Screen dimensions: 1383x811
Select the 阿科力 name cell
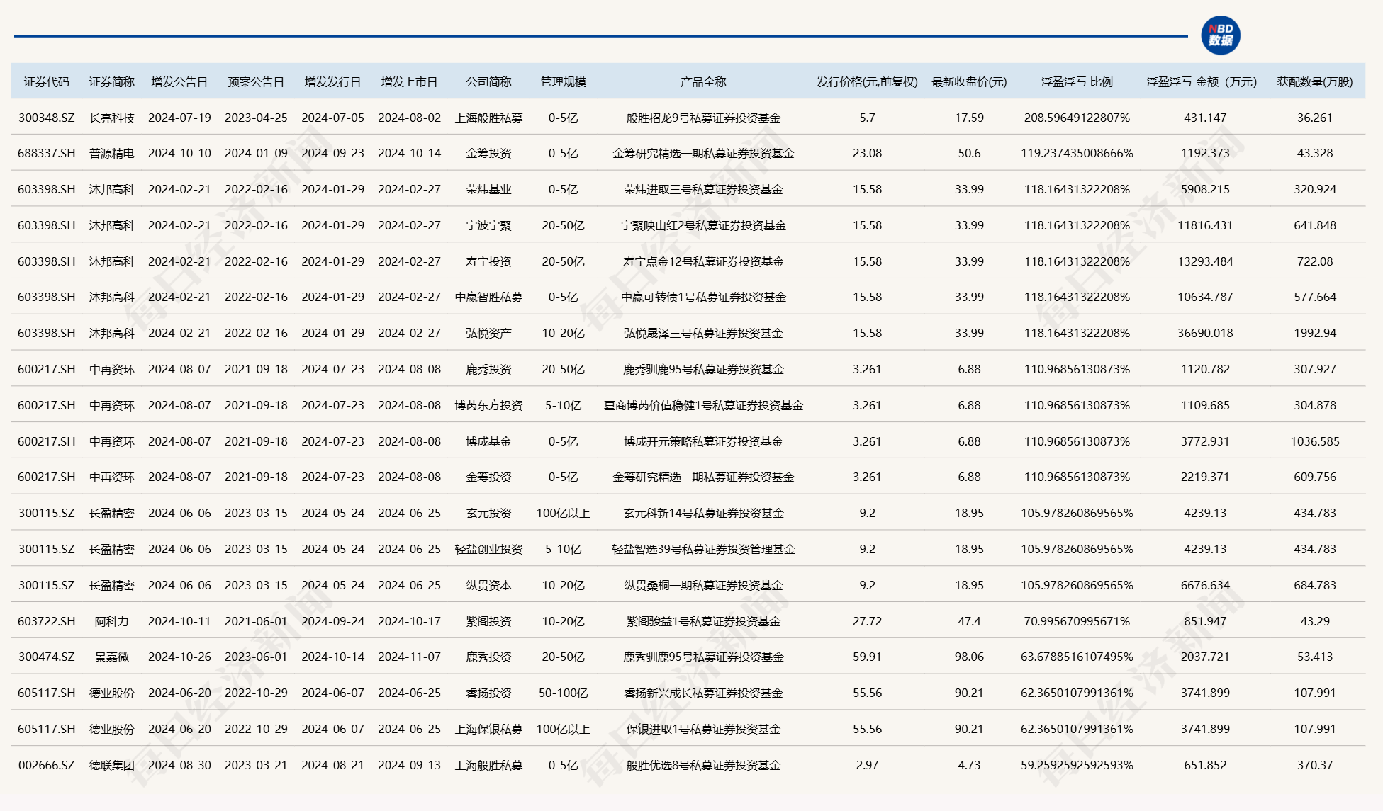(112, 621)
